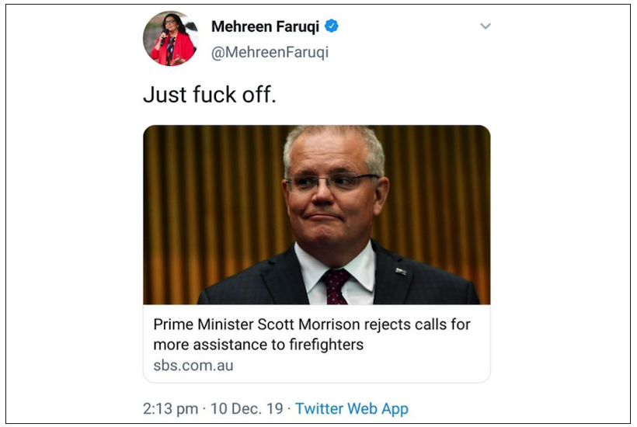The image size is (637, 427).
Task: Click the lapel pin on the suit
Action: click(401, 271)
